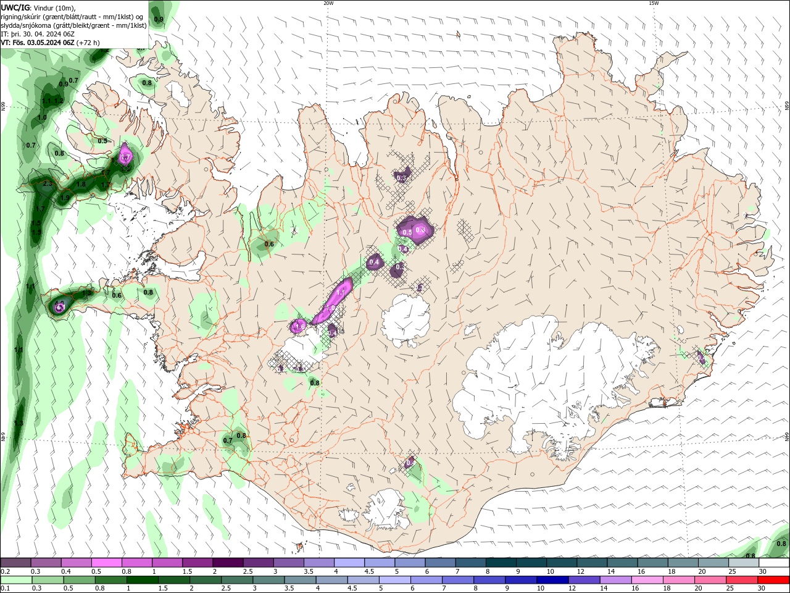Click the 0.4 label in sleet/snow legend

(66, 571)
